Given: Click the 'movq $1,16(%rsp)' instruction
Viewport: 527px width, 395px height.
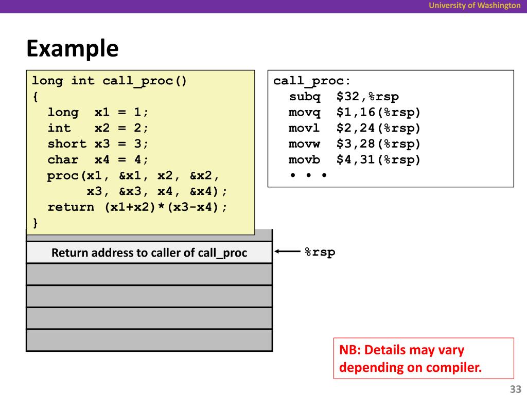Looking at the screenshot, I should (355, 113).
